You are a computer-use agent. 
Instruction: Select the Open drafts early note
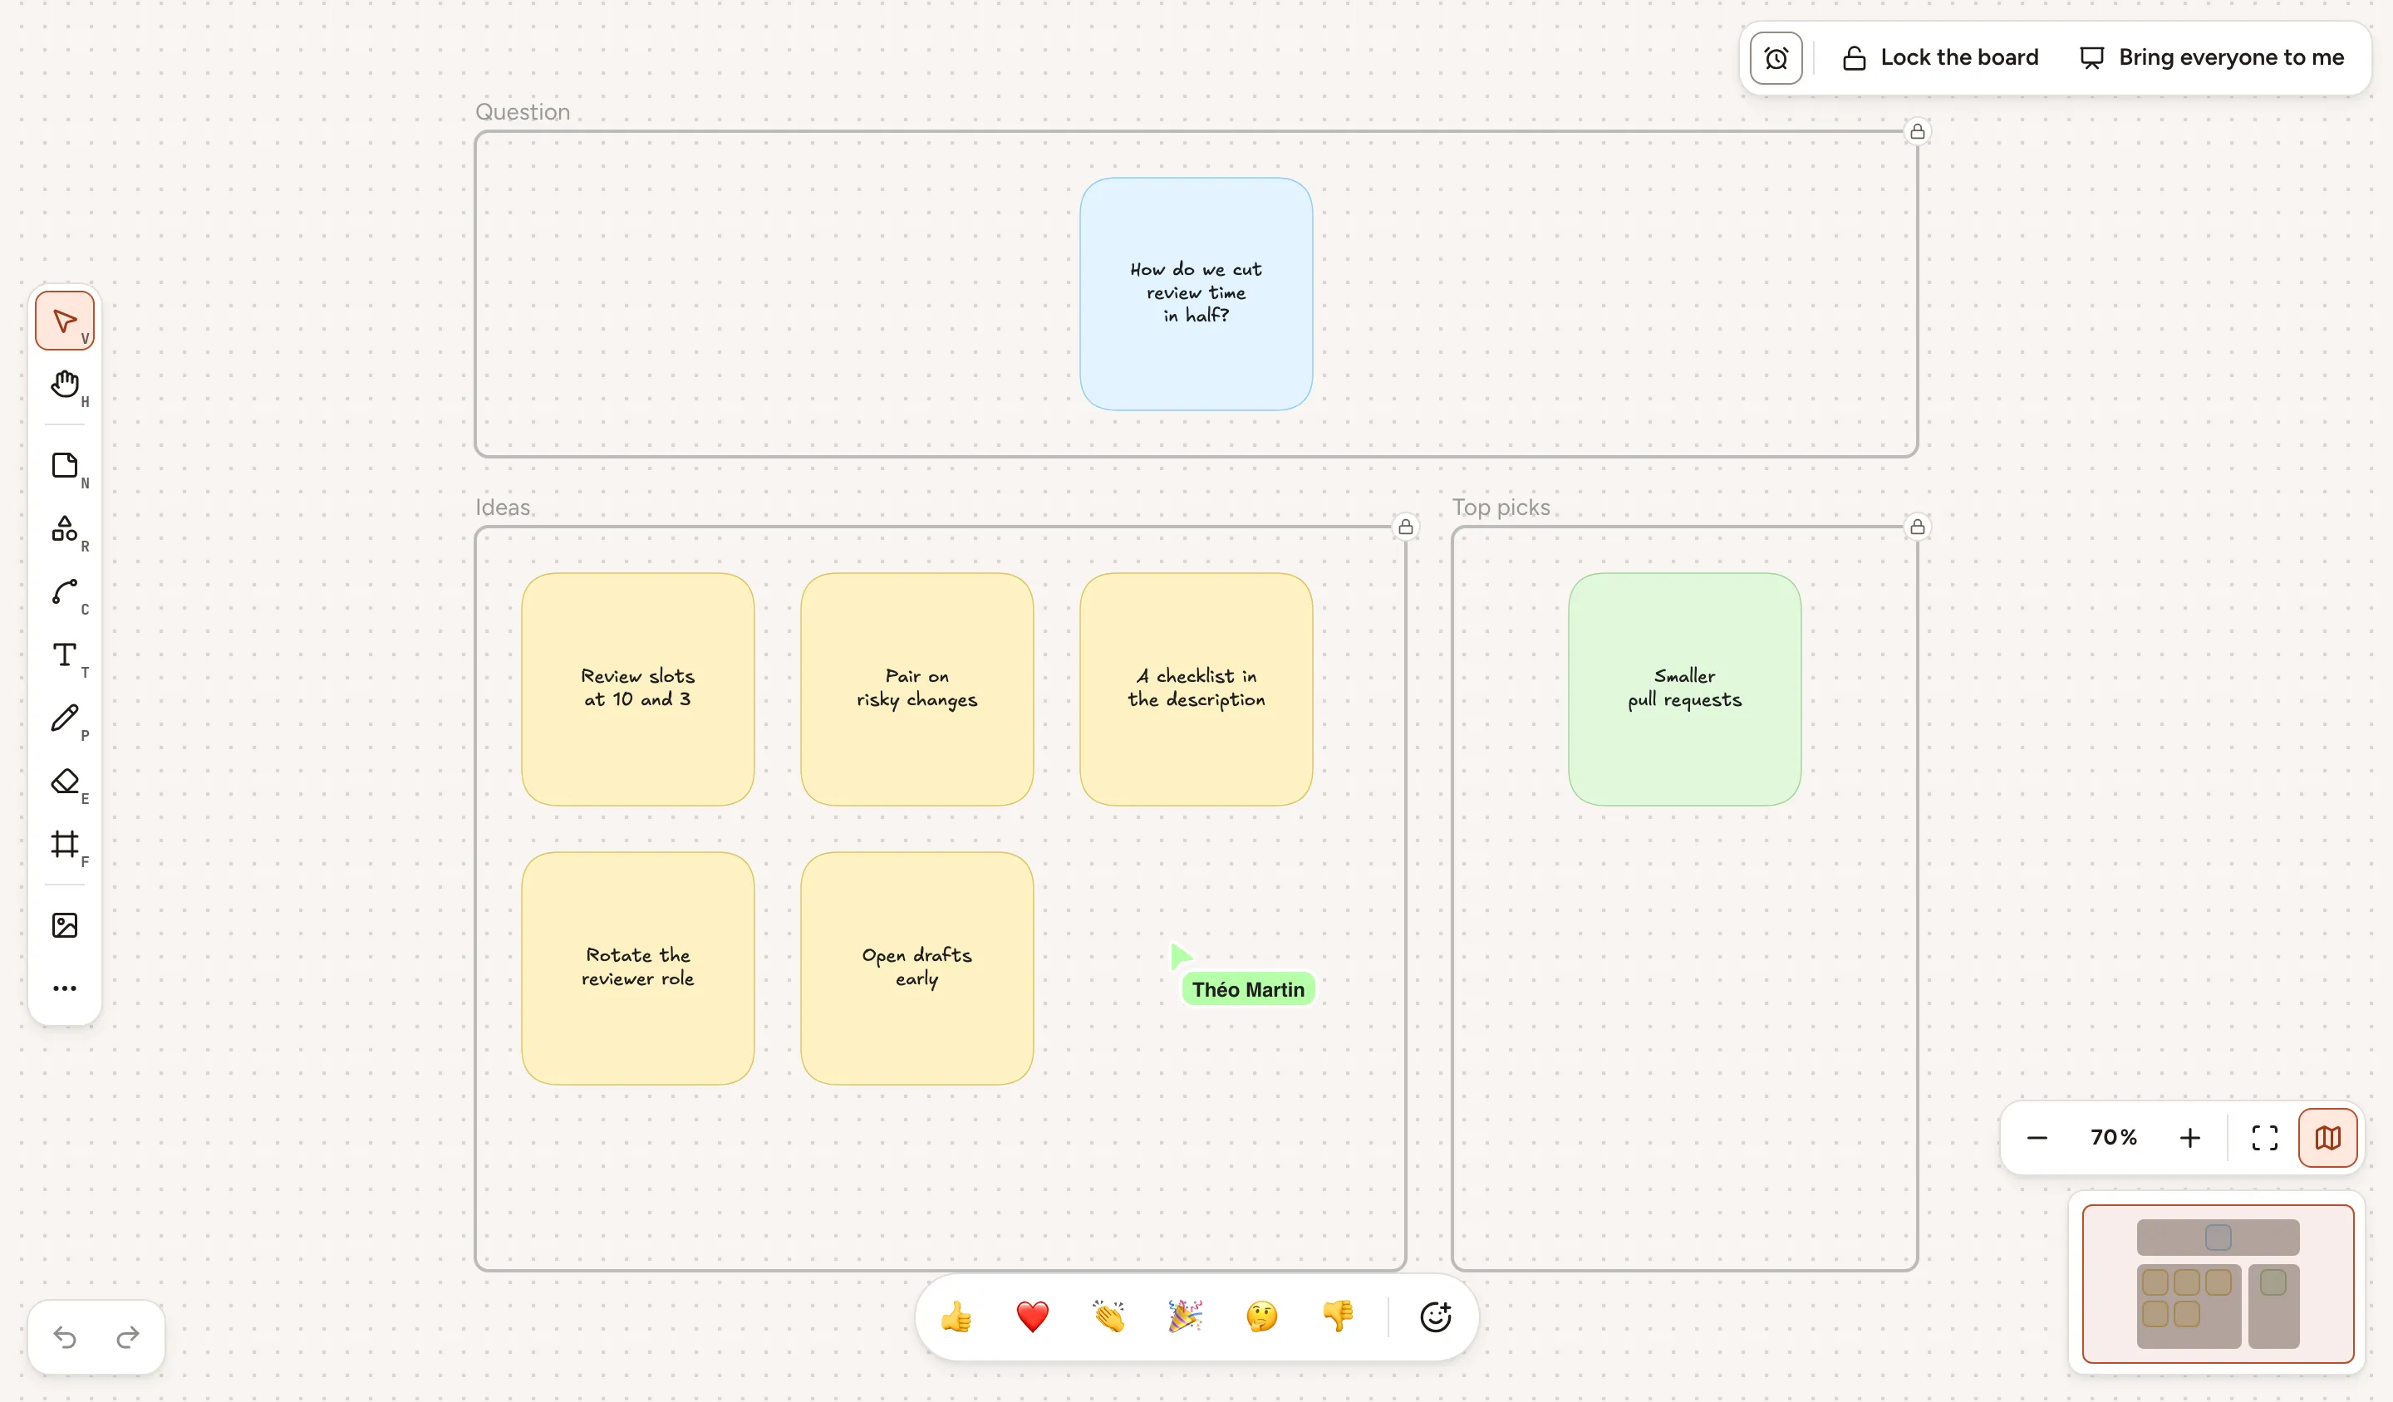pos(917,968)
